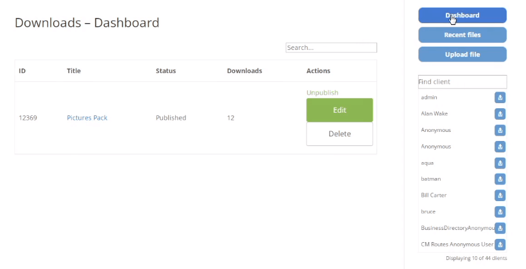Click the Find client input box

pyautogui.click(x=462, y=82)
